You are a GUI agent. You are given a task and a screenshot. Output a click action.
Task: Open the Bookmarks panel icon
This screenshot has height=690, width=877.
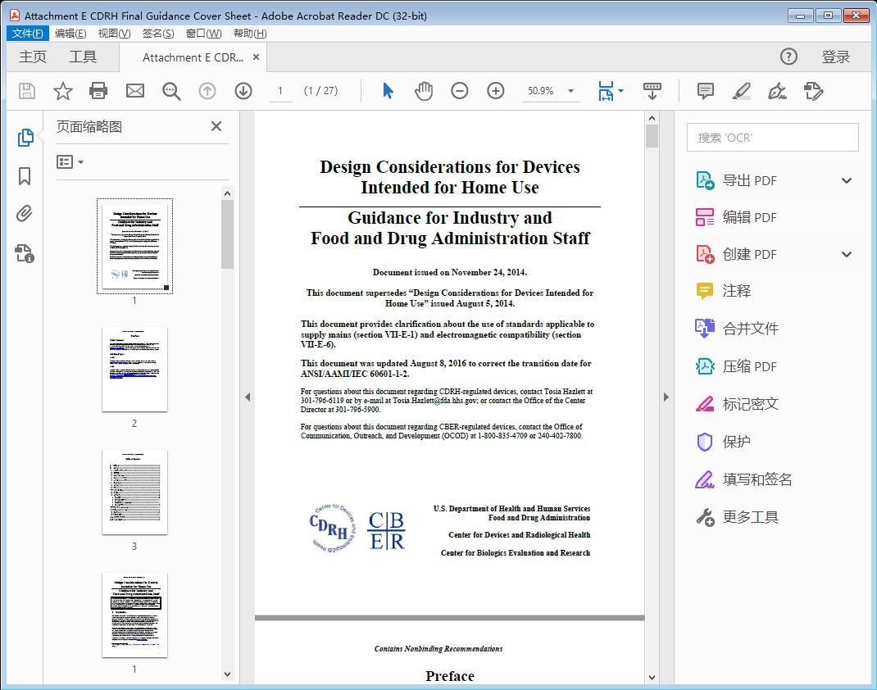25,176
